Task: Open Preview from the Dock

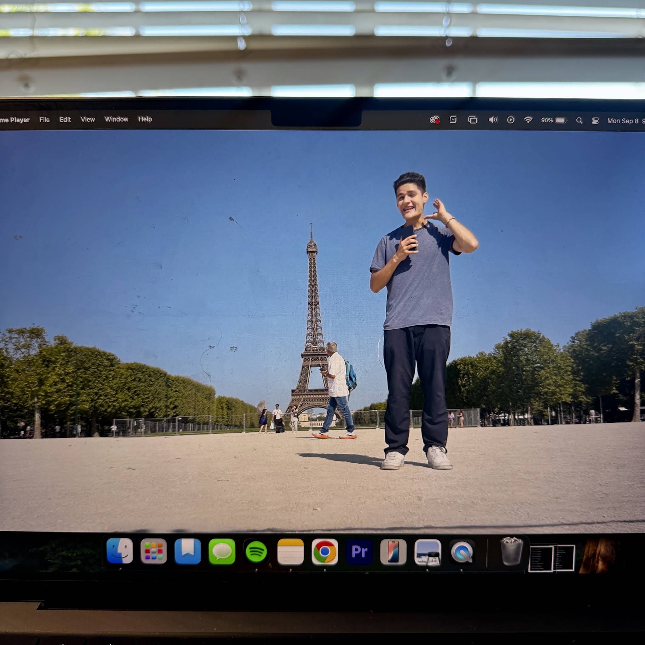Action: (x=428, y=552)
